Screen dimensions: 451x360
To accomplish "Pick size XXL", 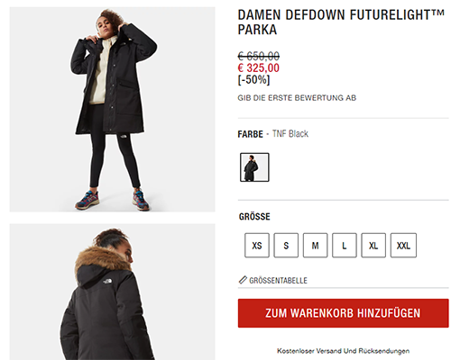I will coord(403,246).
